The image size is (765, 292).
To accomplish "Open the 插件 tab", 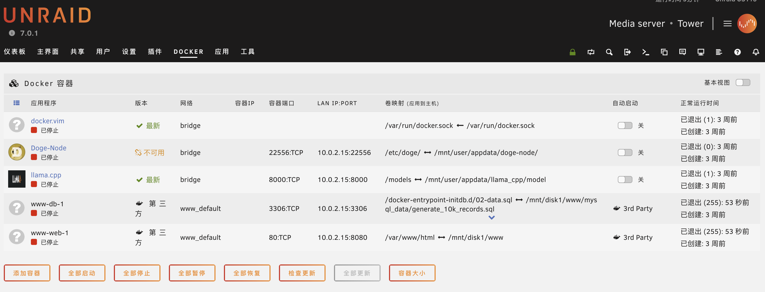I will point(155,52).
